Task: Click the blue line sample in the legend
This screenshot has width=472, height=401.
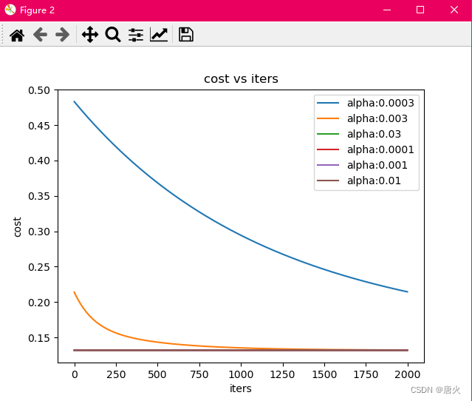Action: pos(328,103)
